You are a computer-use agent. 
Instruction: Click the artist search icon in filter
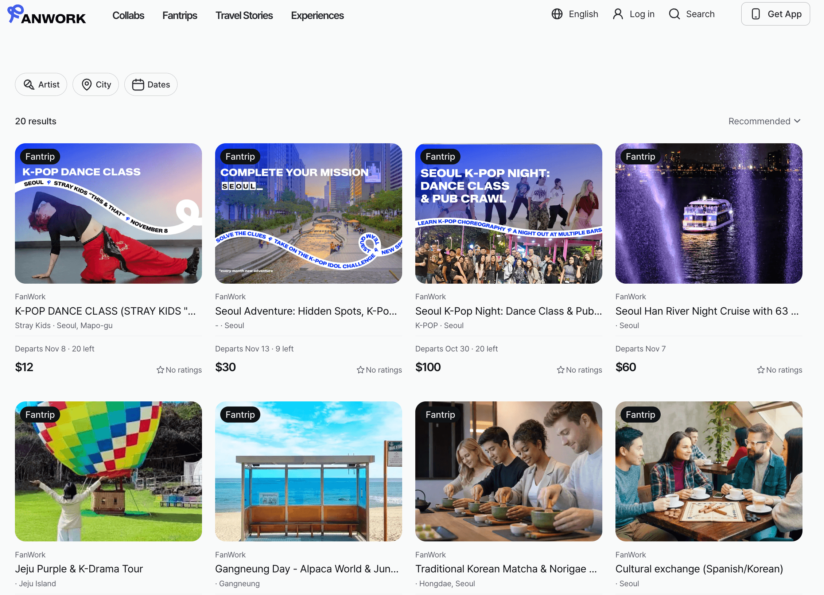click(x=29, y=85)
